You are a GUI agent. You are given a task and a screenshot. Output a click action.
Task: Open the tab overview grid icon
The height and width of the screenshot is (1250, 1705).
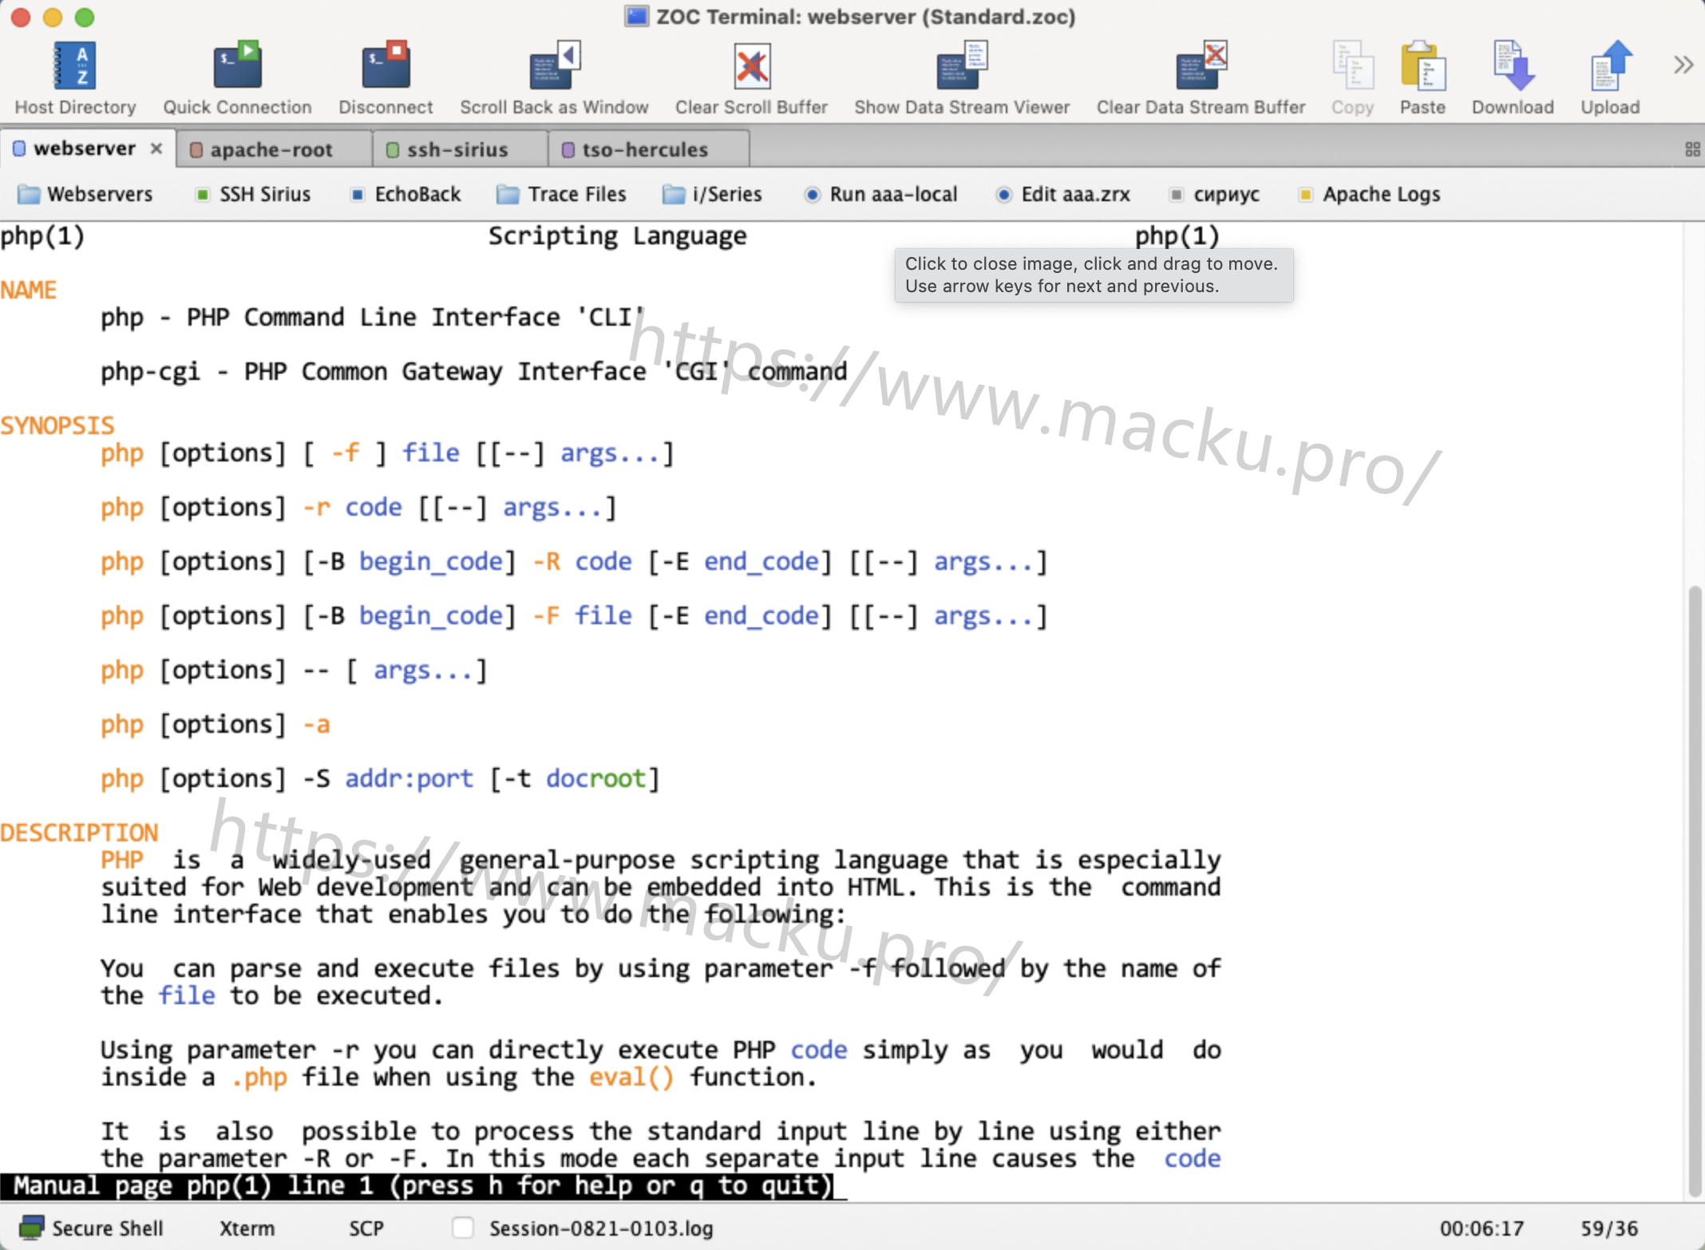1692,149
